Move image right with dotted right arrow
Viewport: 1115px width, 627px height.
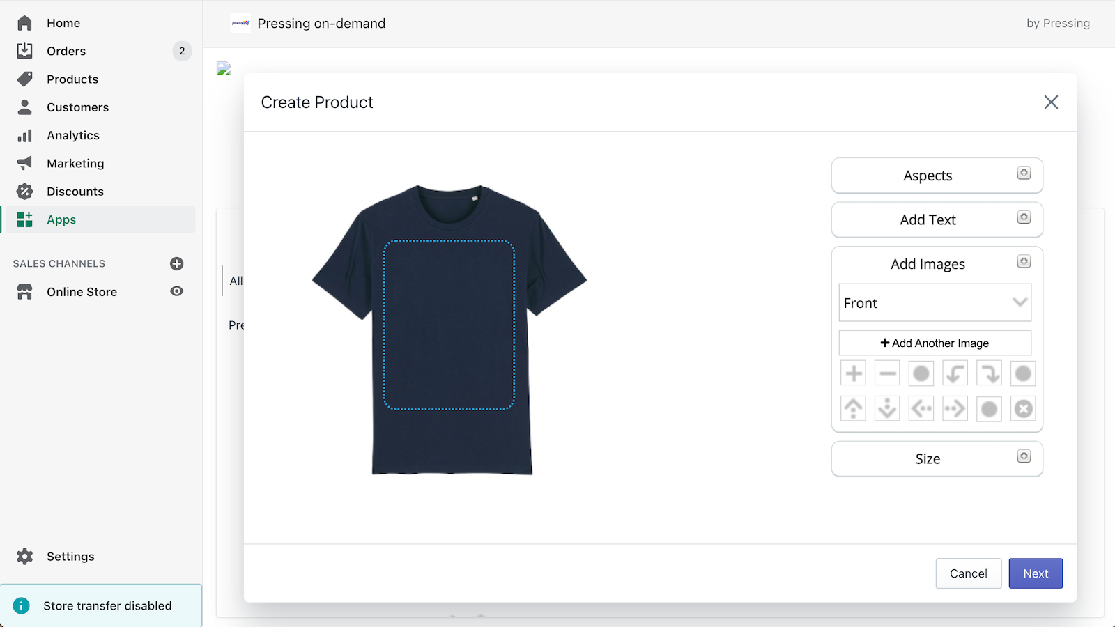955,408
